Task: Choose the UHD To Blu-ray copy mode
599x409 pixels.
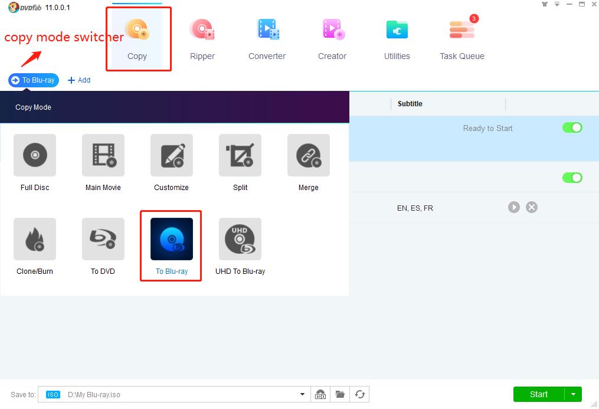Action: click(240, 247)
